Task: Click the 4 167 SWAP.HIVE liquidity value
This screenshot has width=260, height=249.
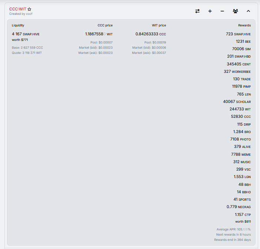Action: coord(26,34)
